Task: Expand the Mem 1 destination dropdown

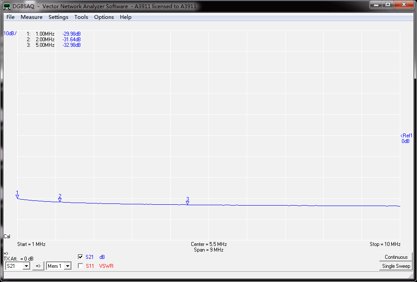Action: pyautogui.click(x=68, y=266)
